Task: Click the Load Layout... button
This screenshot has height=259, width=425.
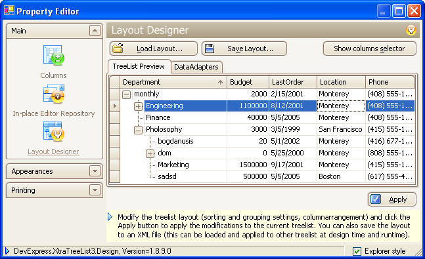Action: point(154,49)
